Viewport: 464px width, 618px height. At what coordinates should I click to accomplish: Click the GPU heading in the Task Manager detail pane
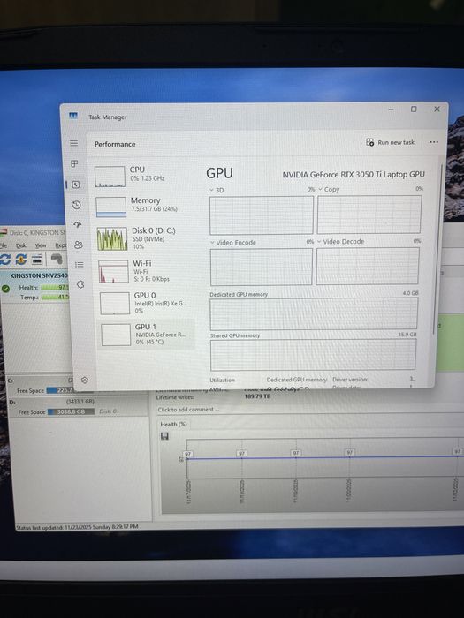219,173
